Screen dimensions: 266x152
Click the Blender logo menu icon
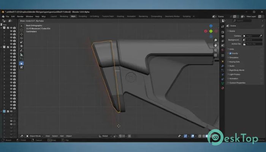(x=3, y=16)
